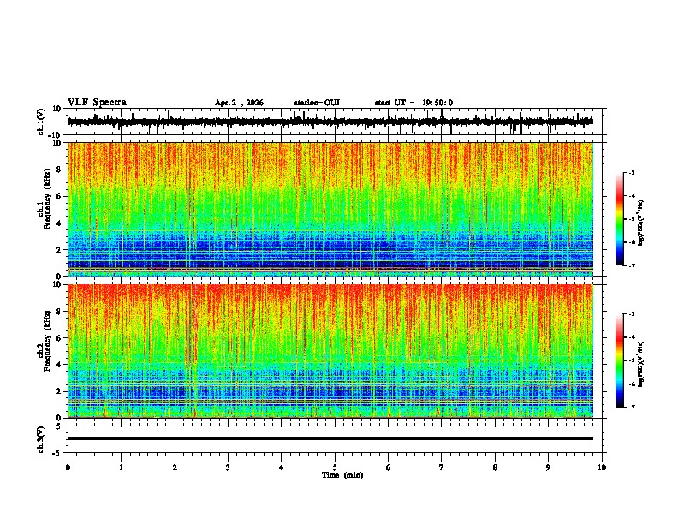The height and width of the screenshot is (524, 678).
Task: Click the "ch.1(V)" waveform axis label
Action: 41,122
